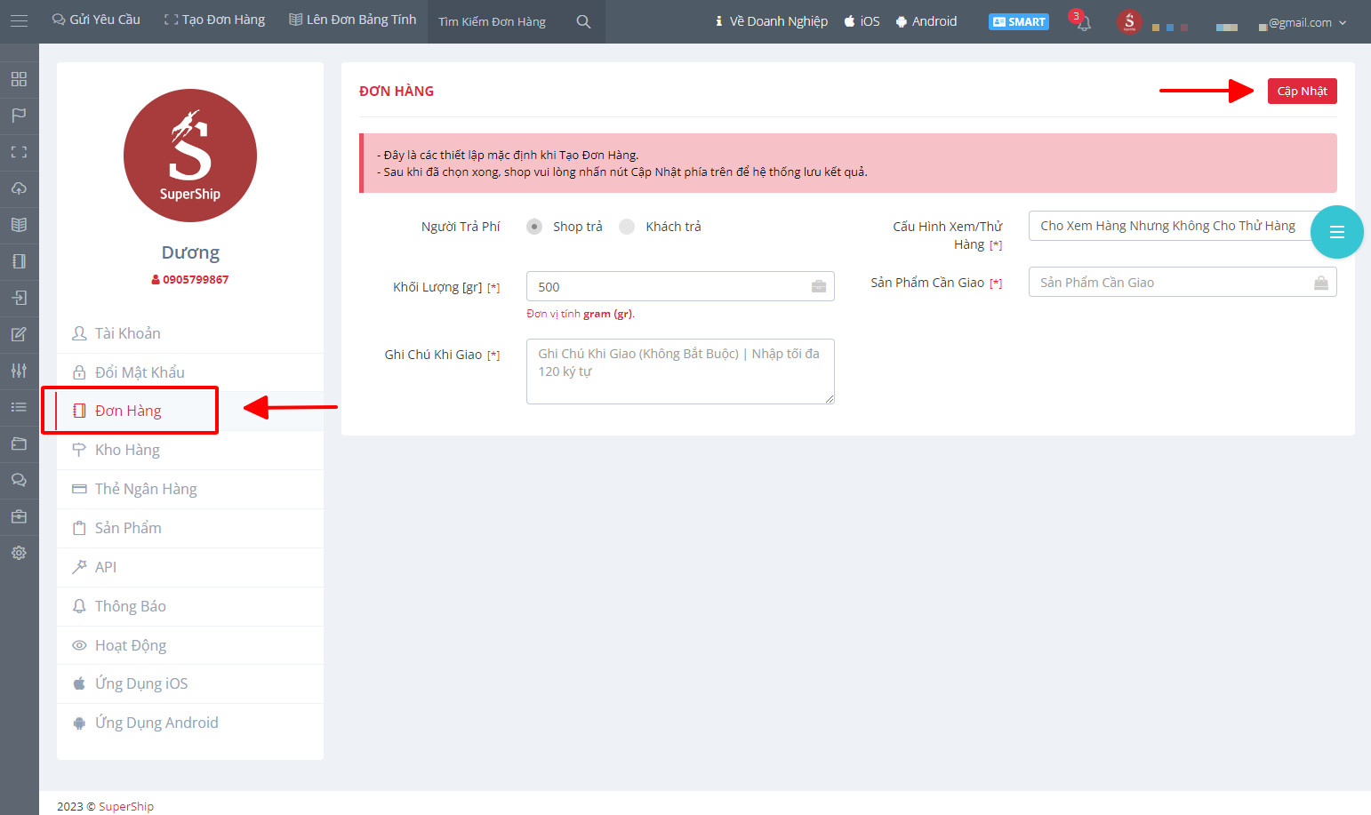
Task: Open the Thẻ Ngân Hàng section
Action: point(190,489)
